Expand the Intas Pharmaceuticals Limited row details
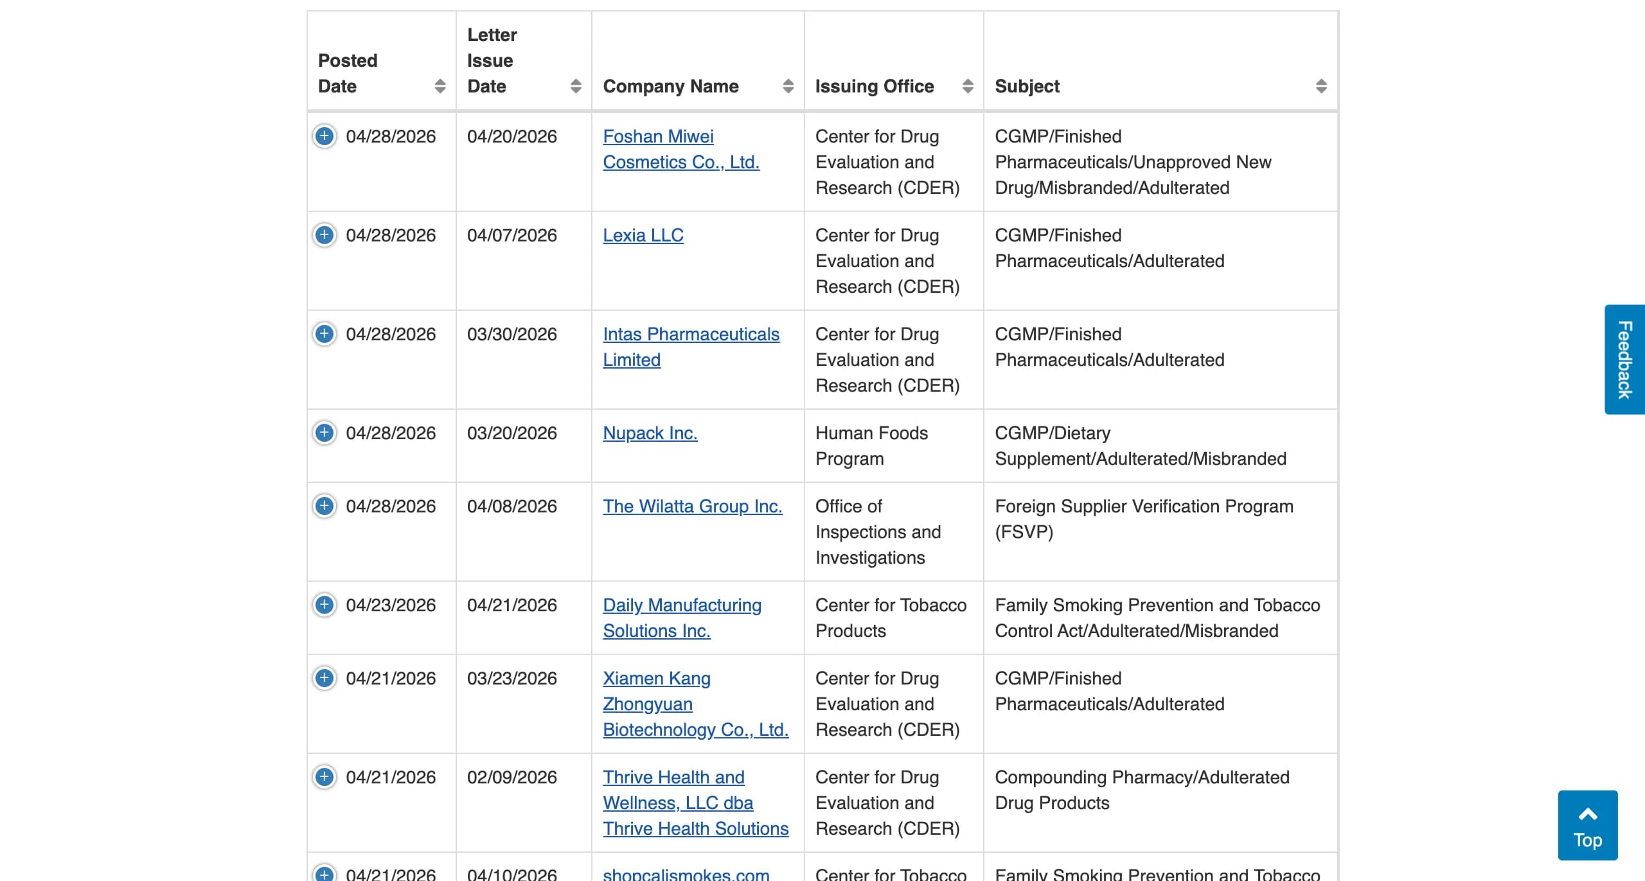This screenshot has height=881, width=1645. pos(325,334)
